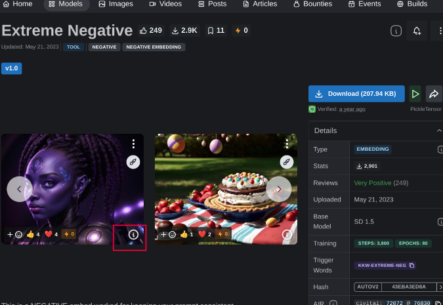Screen dimensions: 443x305
Task: Share the model with the arrow icon
Action: click(x=434, y=94)
